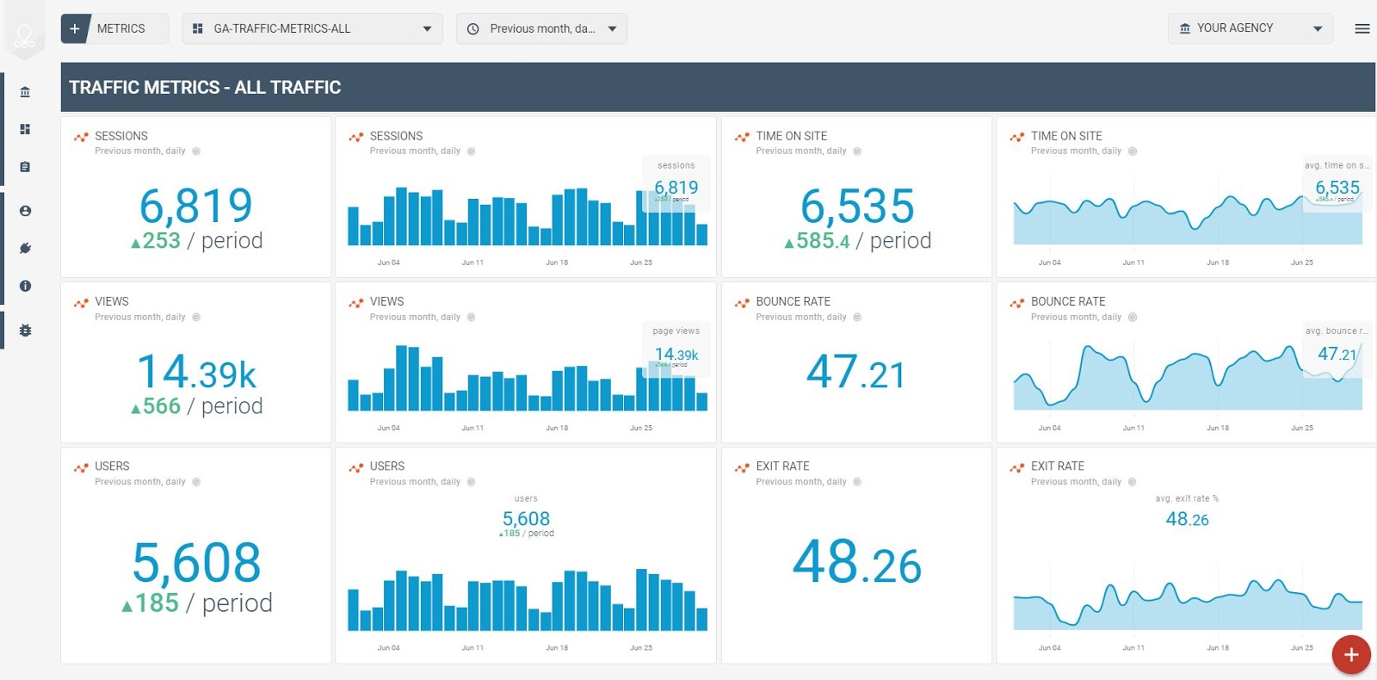
Task: Click the 'users' label above the small 5,608
Action: 526,498
